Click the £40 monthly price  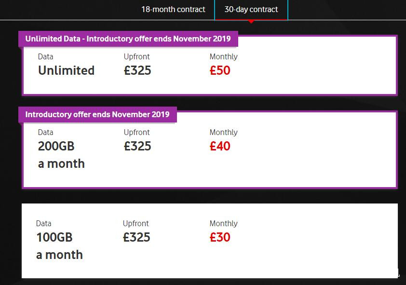220,146
